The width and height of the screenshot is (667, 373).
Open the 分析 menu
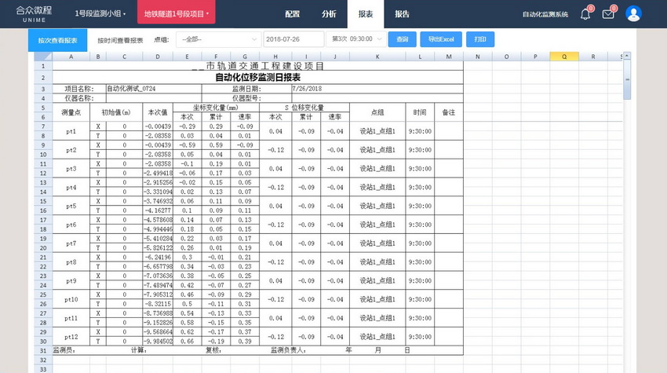[329, 14]
